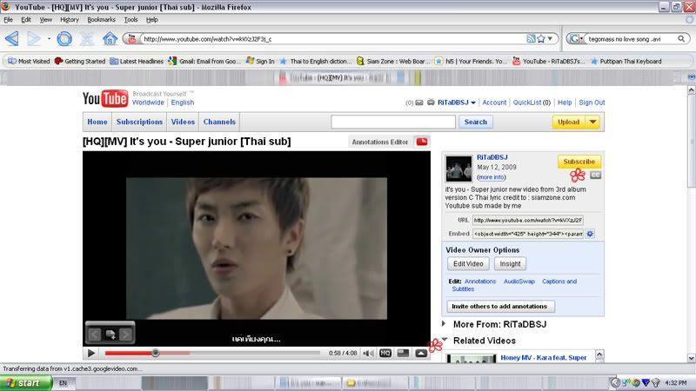Click the Insight button

click(x=510, y=264)
